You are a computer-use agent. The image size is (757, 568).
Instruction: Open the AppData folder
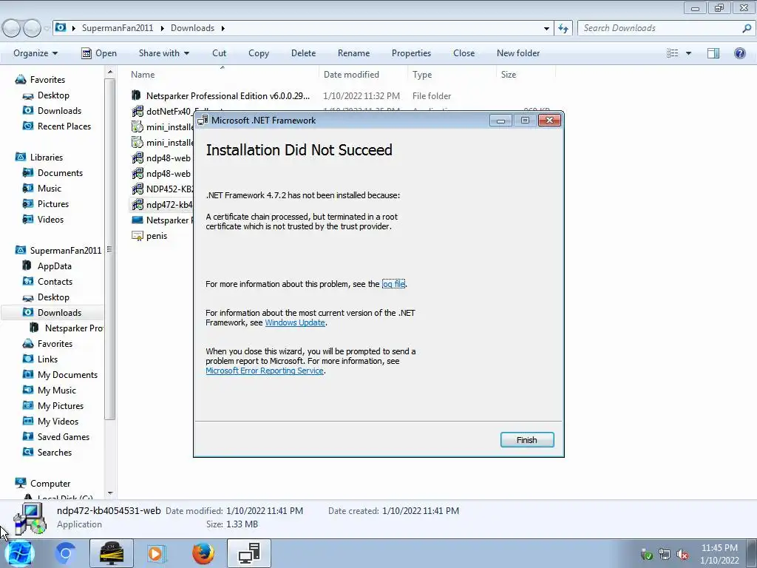point(54,266)
